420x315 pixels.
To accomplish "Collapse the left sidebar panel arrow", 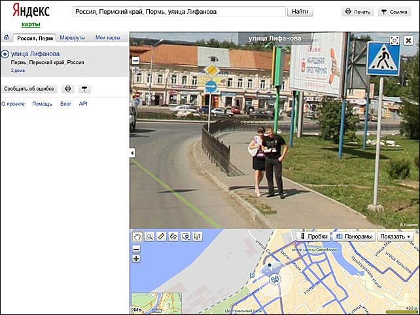I will (132, 153).
